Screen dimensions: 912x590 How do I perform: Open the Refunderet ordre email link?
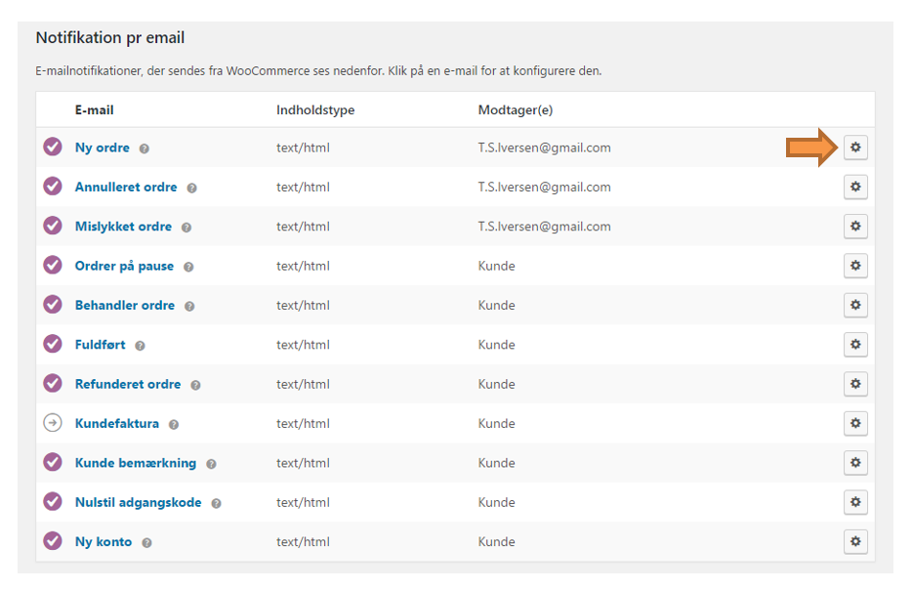coord(128,384)
